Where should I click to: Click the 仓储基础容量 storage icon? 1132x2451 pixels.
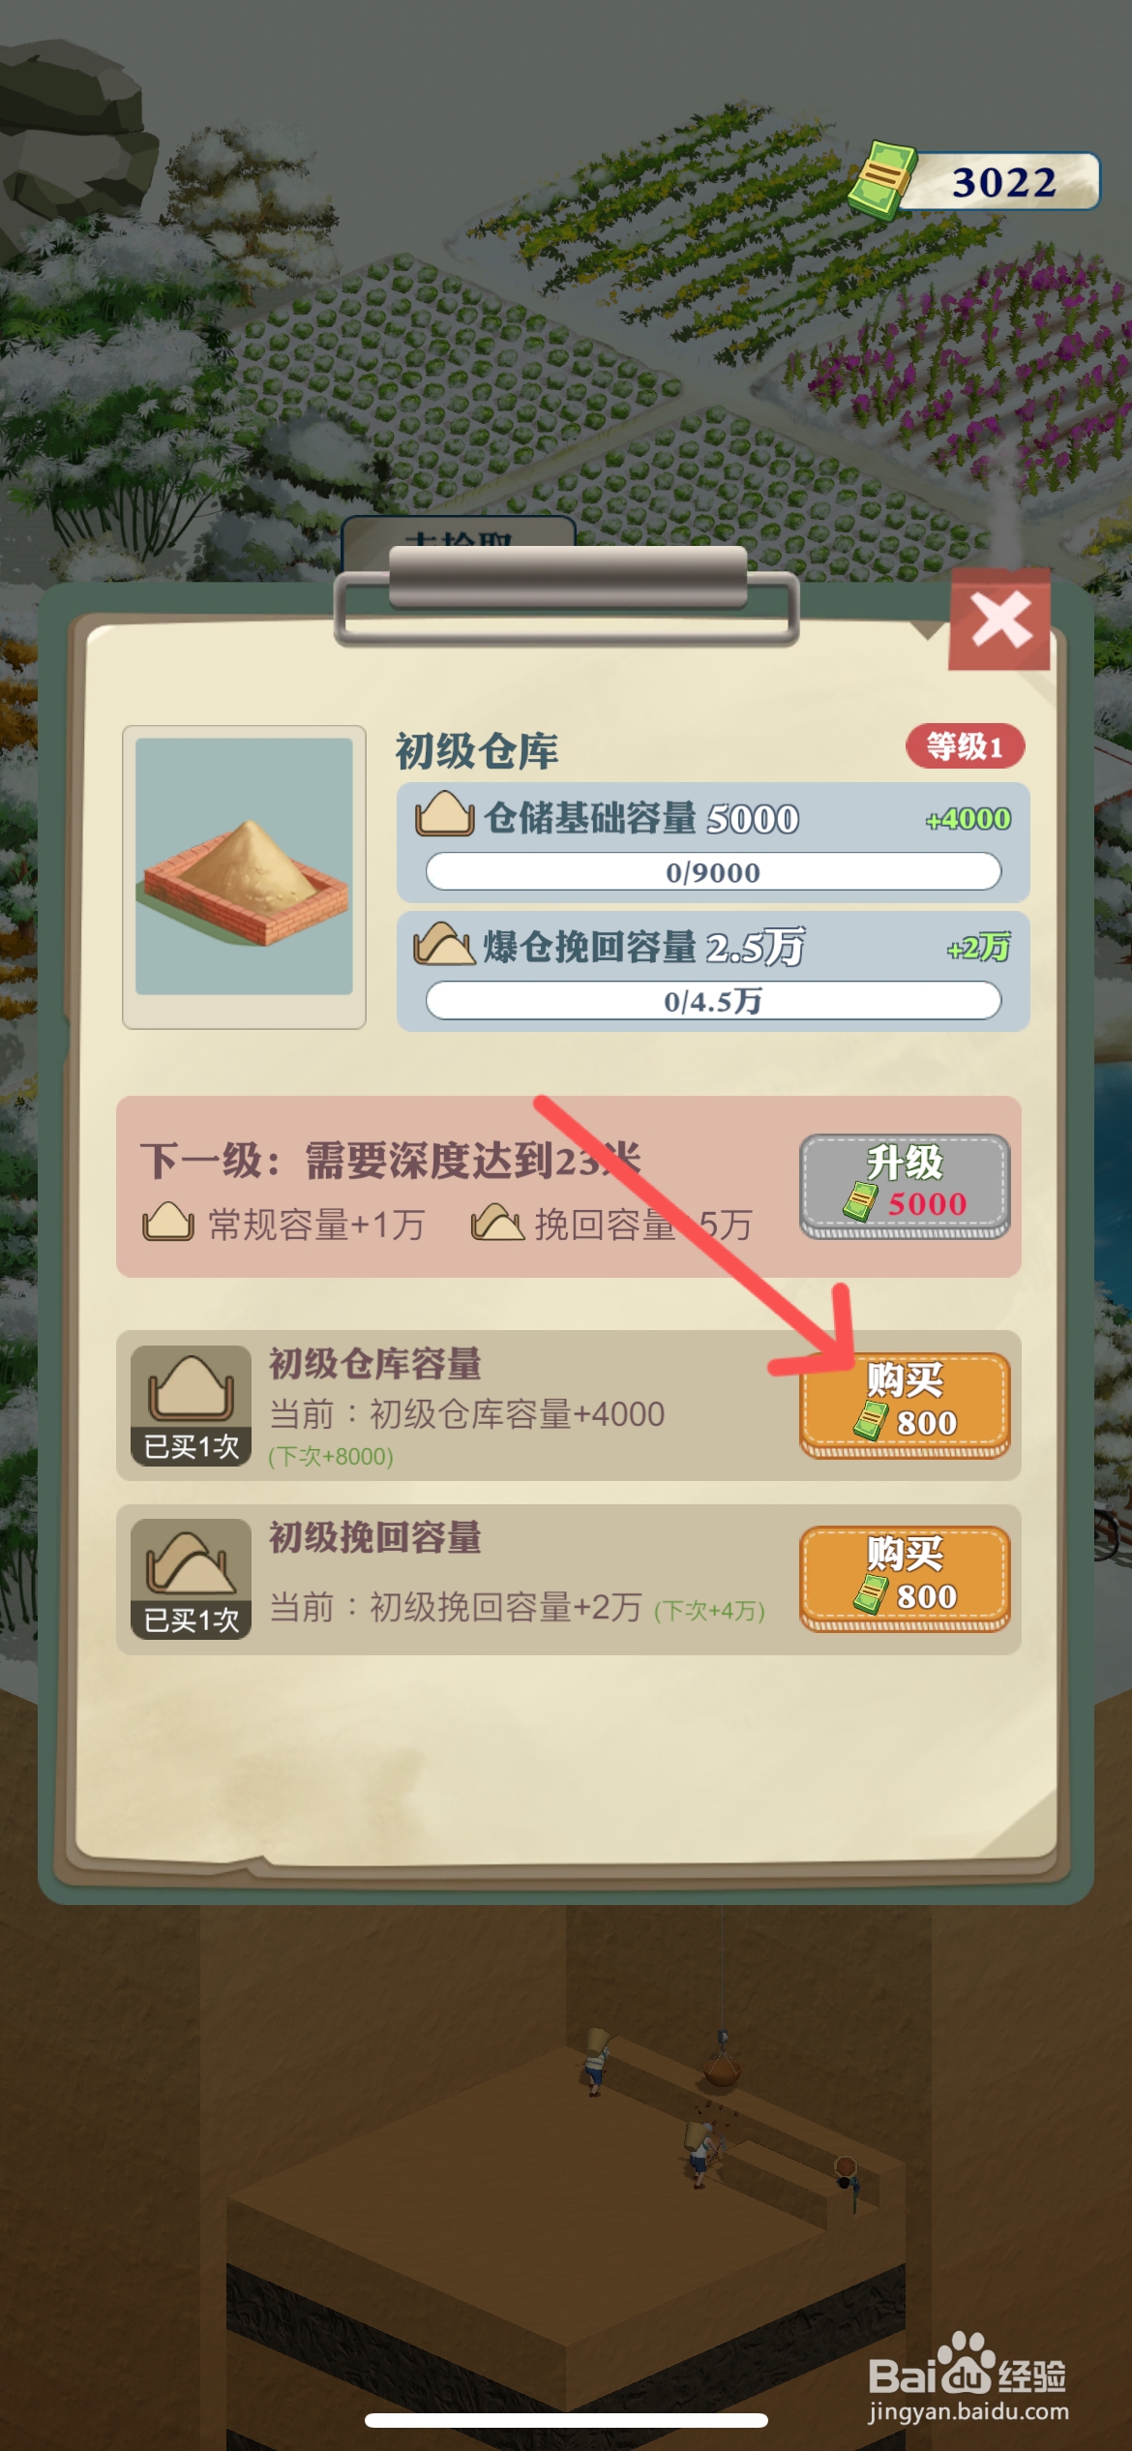tap(444, 815)
